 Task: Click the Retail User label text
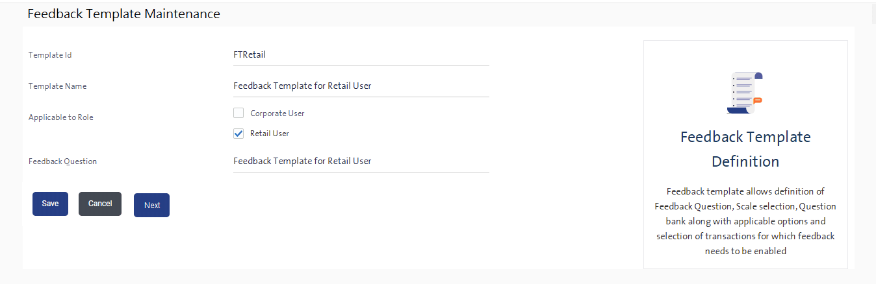[269, 134]
